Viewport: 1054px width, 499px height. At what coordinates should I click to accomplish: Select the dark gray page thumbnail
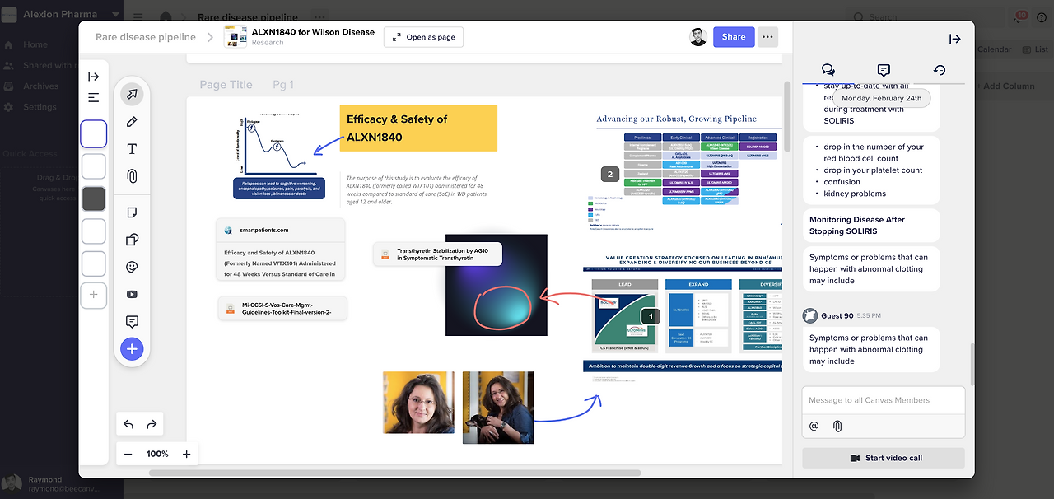click(94, 198)
